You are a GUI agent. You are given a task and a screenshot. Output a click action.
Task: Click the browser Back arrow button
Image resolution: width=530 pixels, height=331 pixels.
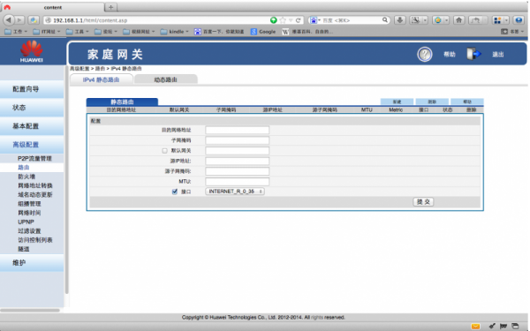pyautogui.click(x=9, y=20)
